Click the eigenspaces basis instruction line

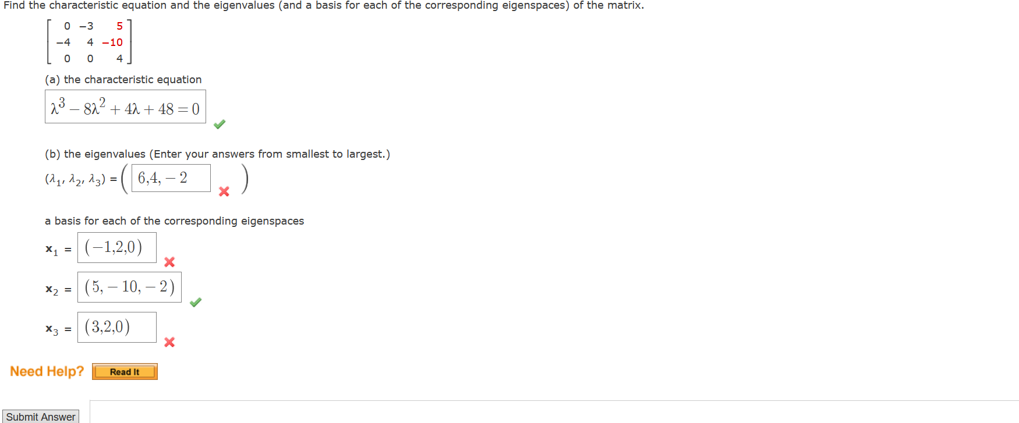coord(174,221)
